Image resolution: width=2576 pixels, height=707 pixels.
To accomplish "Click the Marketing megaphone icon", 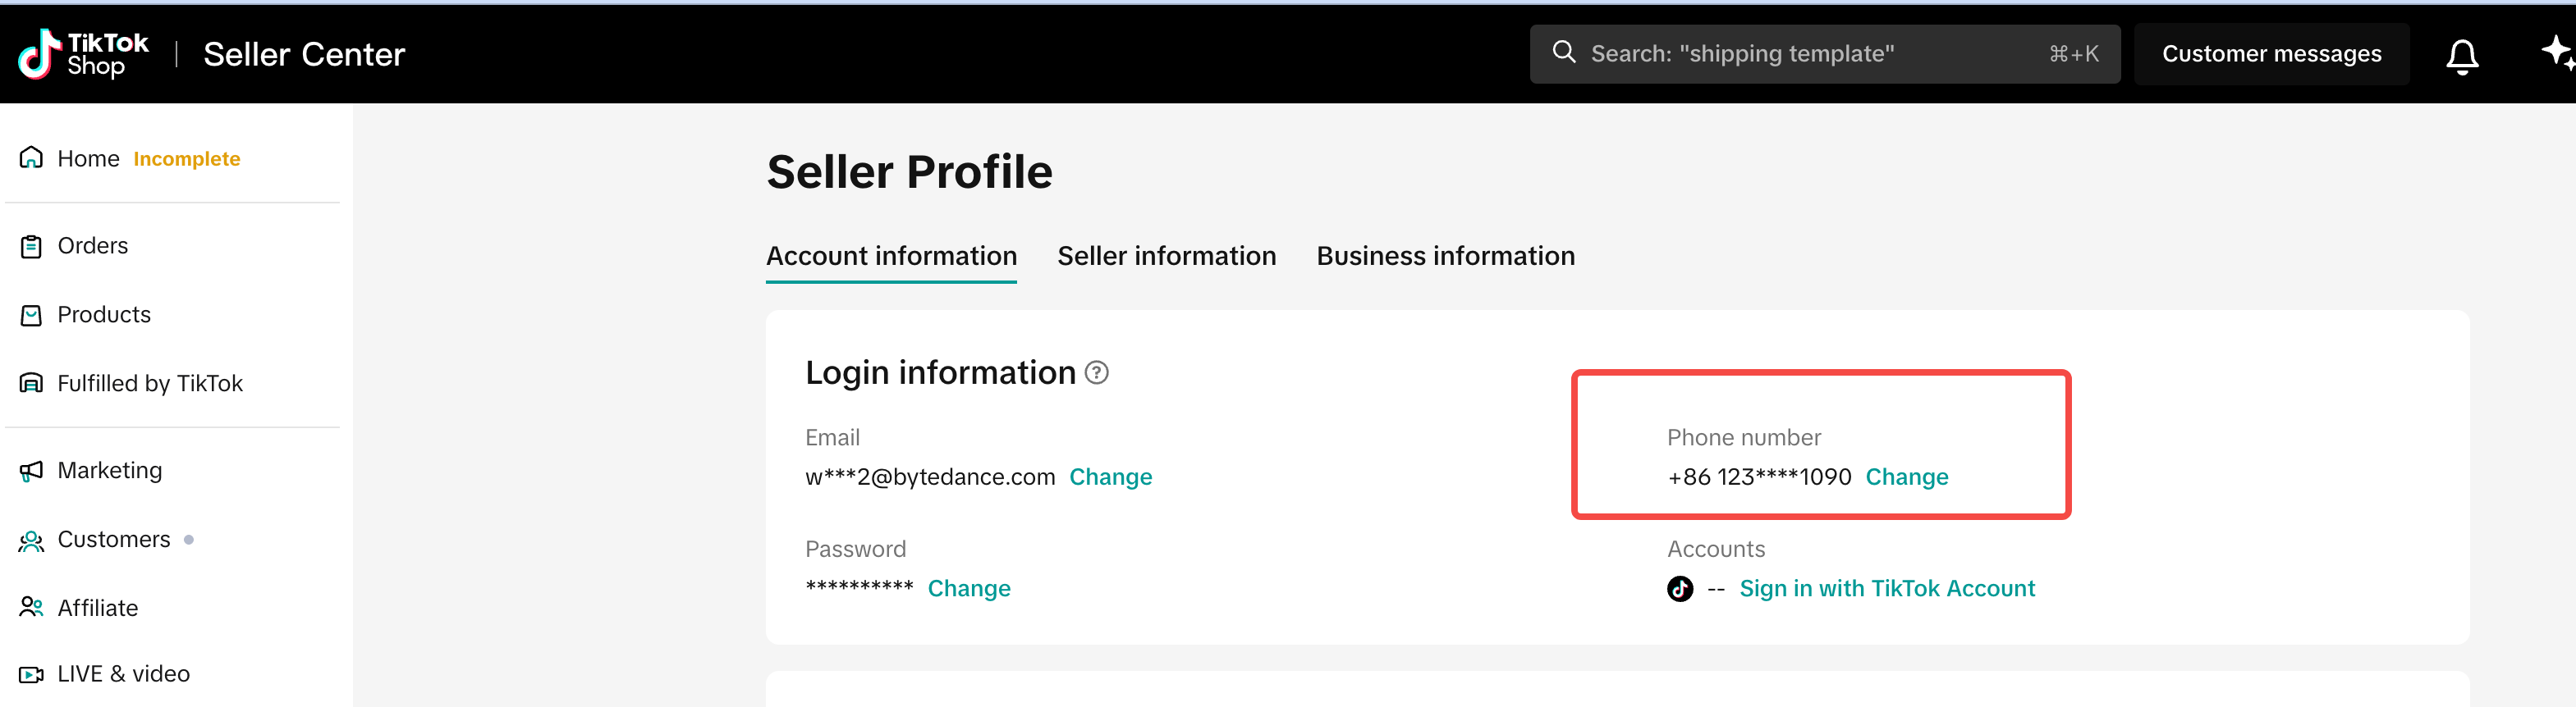I will coord(31,470).
